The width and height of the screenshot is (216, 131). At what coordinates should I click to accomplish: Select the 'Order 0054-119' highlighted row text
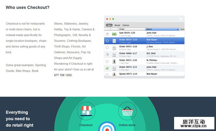tap(128, 40)
